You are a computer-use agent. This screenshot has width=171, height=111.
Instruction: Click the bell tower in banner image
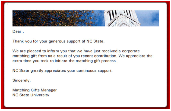(x=122, y=18)
